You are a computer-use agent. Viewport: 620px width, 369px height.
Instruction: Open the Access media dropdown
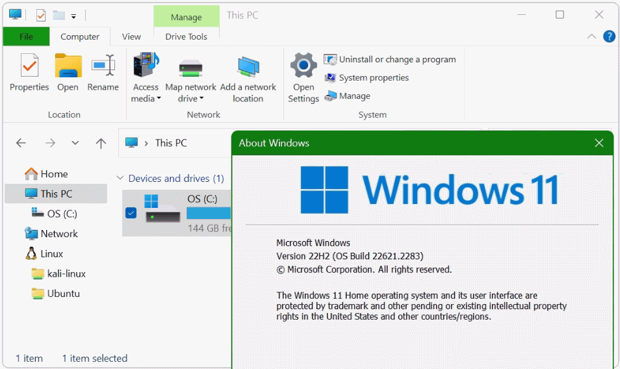click(146, 78)
